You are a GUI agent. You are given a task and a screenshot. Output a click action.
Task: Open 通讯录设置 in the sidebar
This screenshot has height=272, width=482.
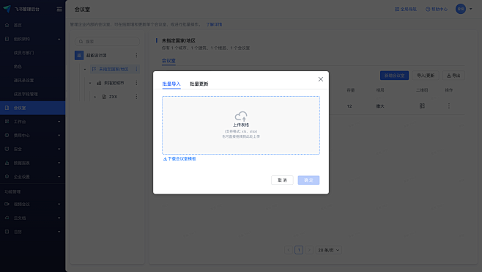23,81
